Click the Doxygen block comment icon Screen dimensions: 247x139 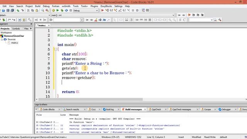[9, 20]
